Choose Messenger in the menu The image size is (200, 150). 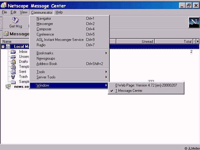[x=69, y=24]
